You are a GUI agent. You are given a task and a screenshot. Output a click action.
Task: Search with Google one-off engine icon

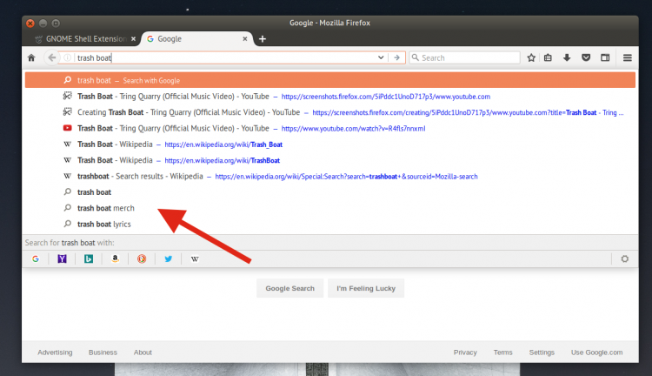(x=36, y=259)
